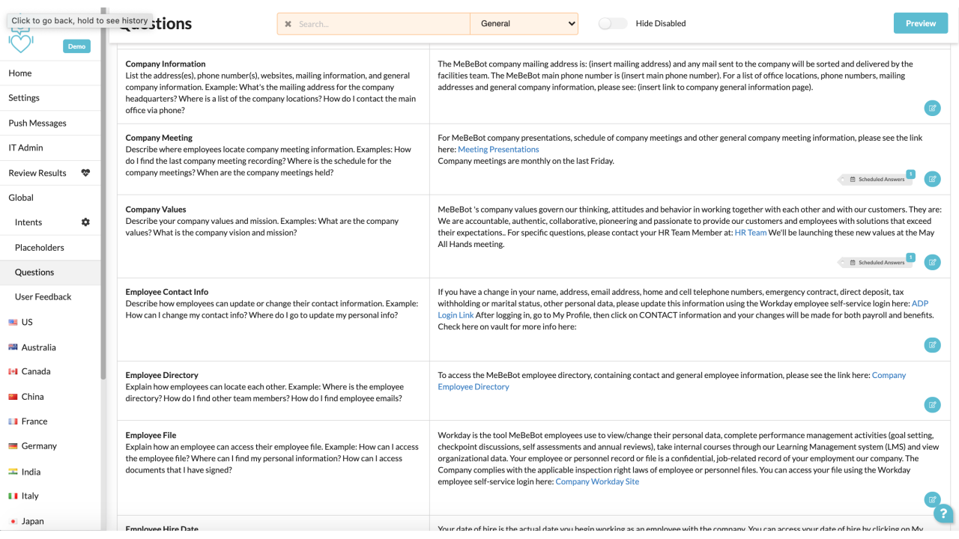The height and width of the screenshot is (539, 959).
Task: Clear the search with the X icon
Action: click(x=288, y=24)
